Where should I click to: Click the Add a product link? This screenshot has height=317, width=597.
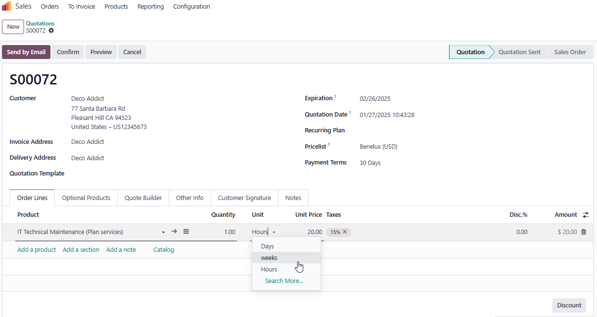click(37, 250)
